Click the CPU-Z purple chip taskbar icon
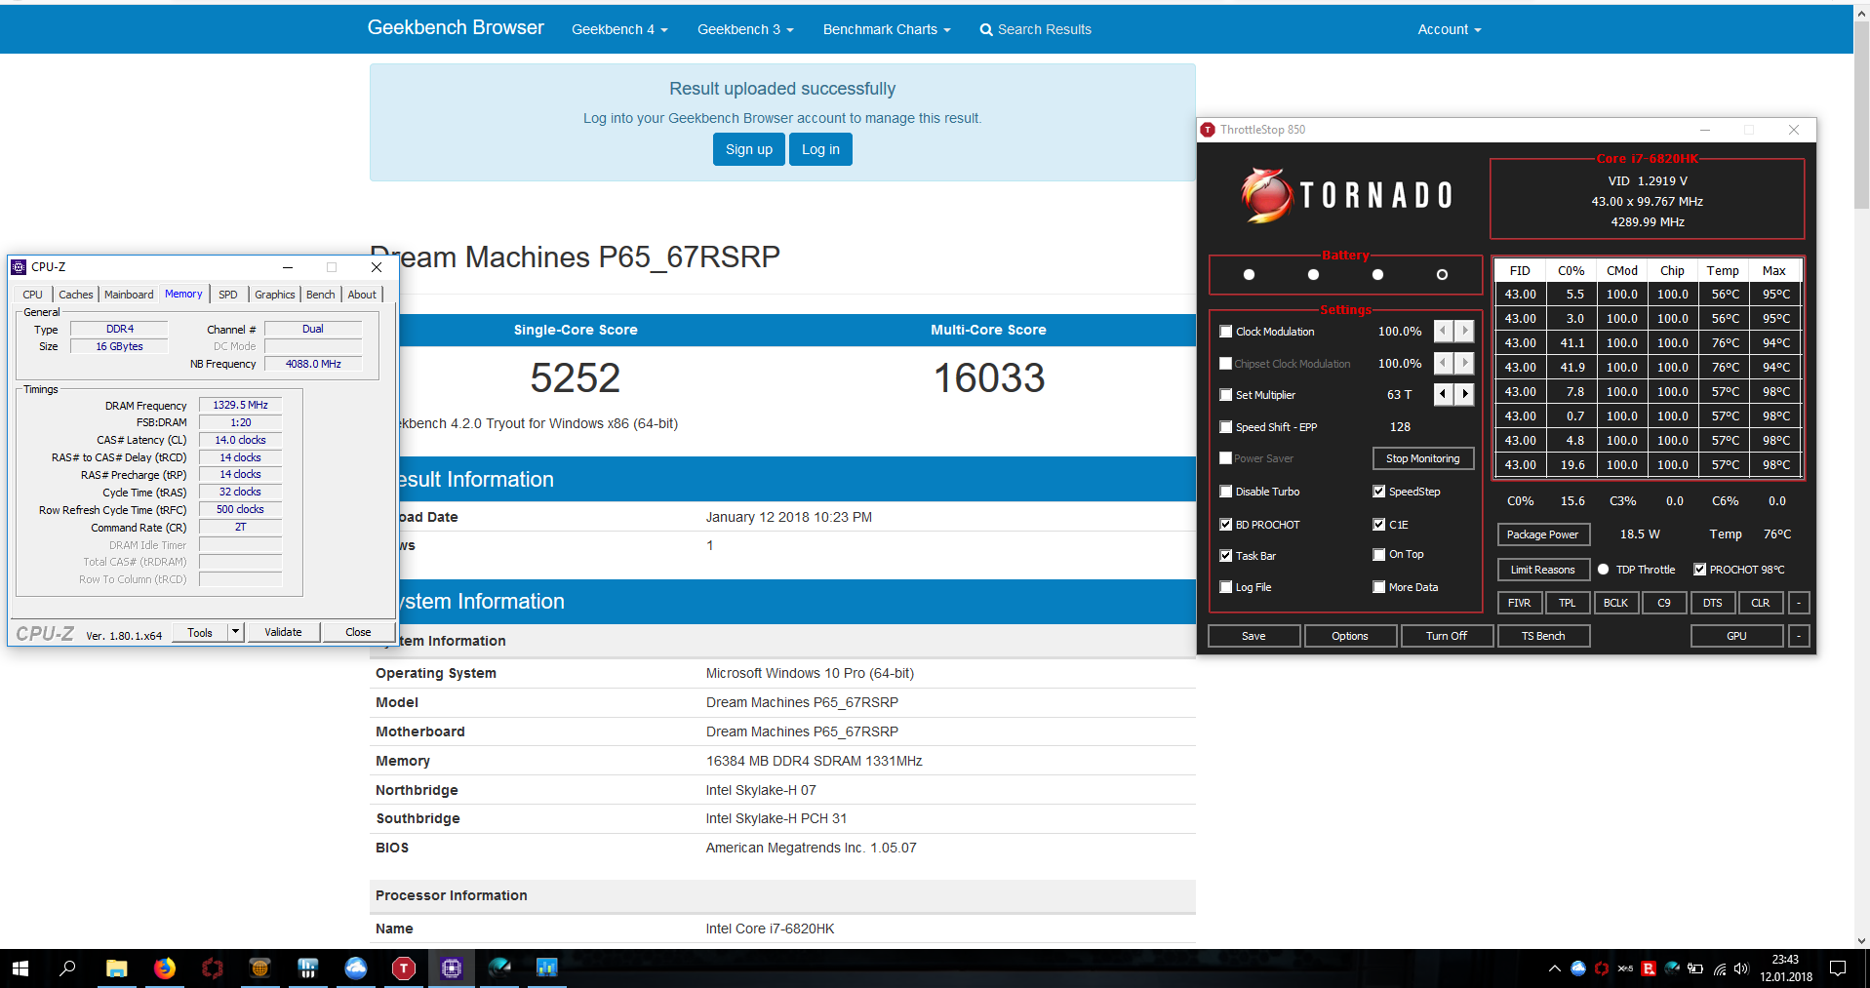Image resolution: width=1870 pixels, height=988 pixels. pyautogui.click(x=452, y=968)
